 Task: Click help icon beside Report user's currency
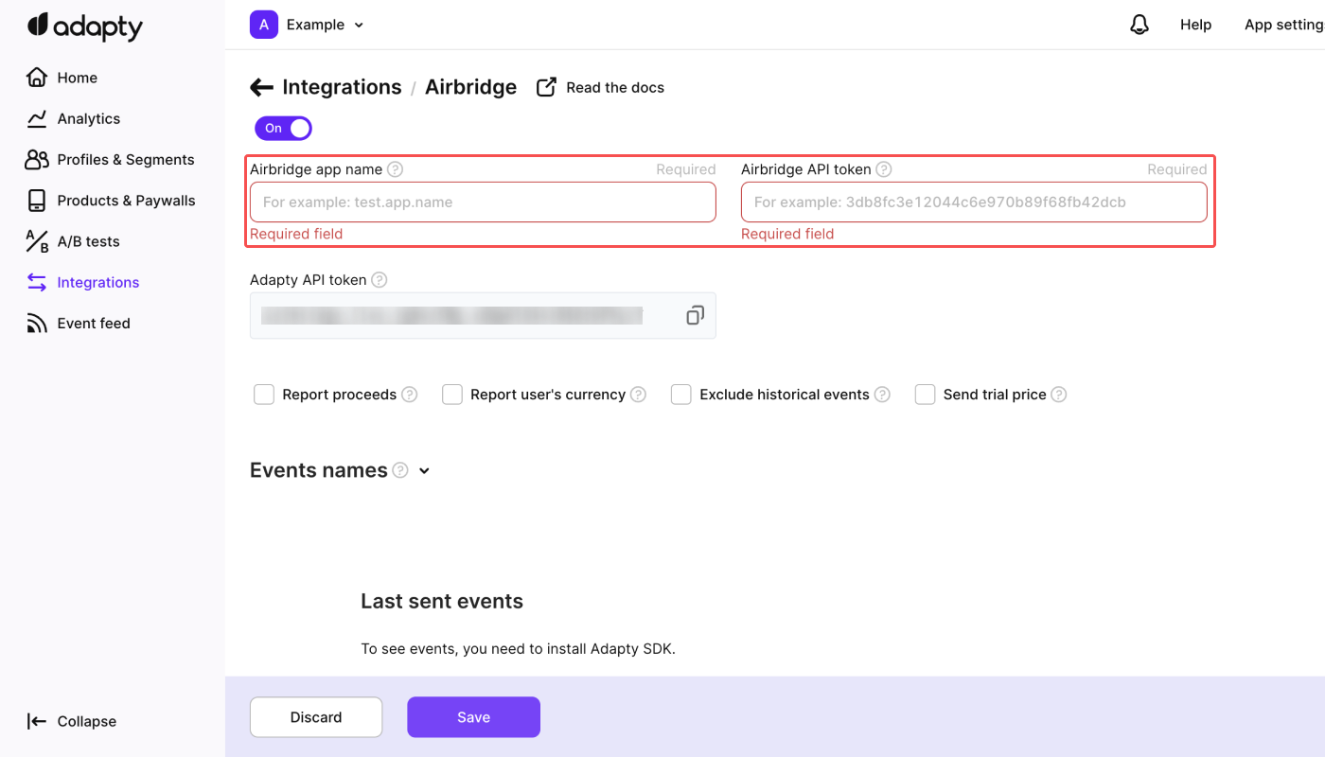click(639, 395)
